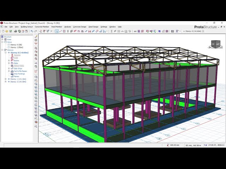
Task: Undo the last action
Action: (x=32, y=31)
